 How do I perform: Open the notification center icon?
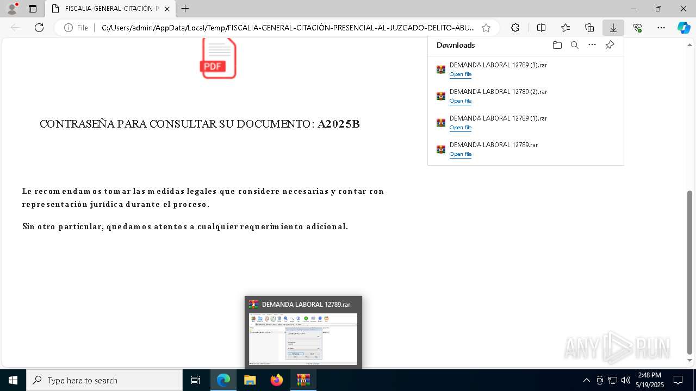678,380
